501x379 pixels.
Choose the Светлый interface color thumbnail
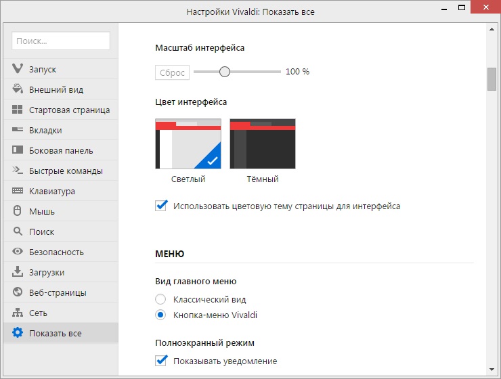pyautogui.click(x=188, y=143)
